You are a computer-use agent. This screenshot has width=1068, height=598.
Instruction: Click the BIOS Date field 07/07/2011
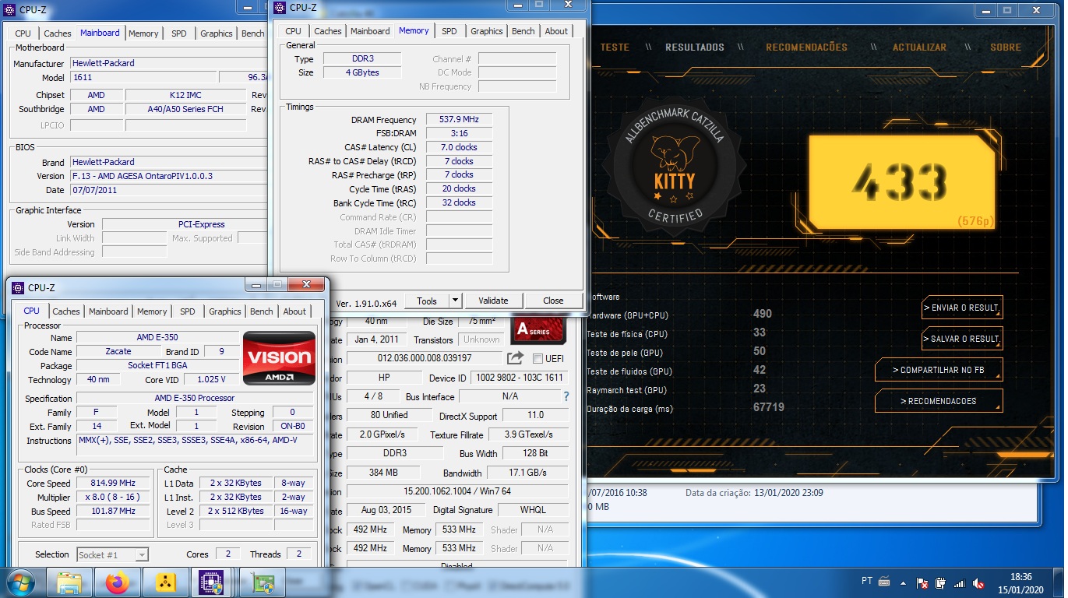point(168,190)
